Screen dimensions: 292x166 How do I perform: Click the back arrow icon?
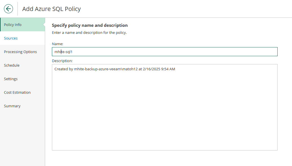click(x=8, y=9)
